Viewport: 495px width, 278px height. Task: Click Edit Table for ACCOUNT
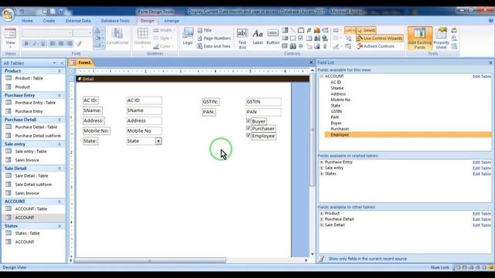pyautogui.click(x=481, y=76)
